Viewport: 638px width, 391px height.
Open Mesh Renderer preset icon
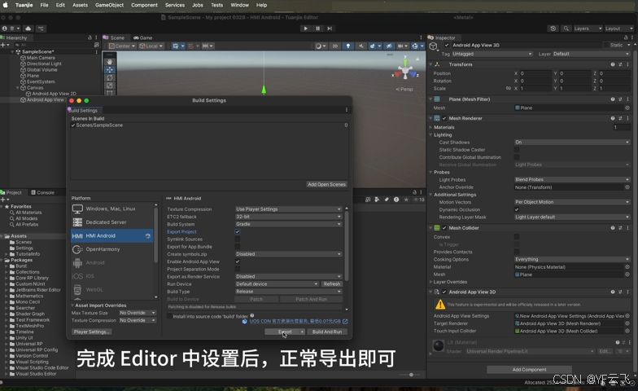pos(620,118)
